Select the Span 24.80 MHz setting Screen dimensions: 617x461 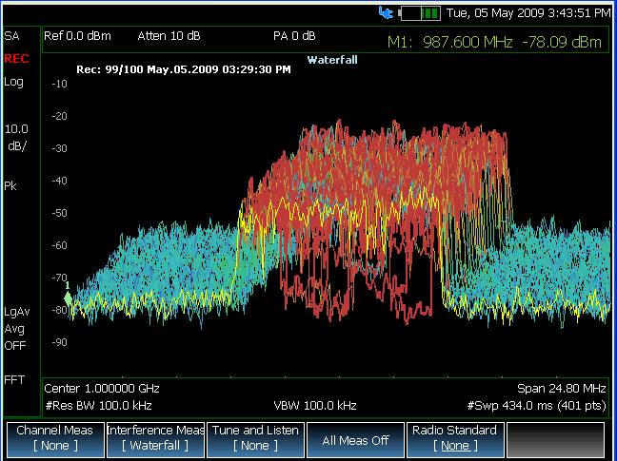(561, 389)
